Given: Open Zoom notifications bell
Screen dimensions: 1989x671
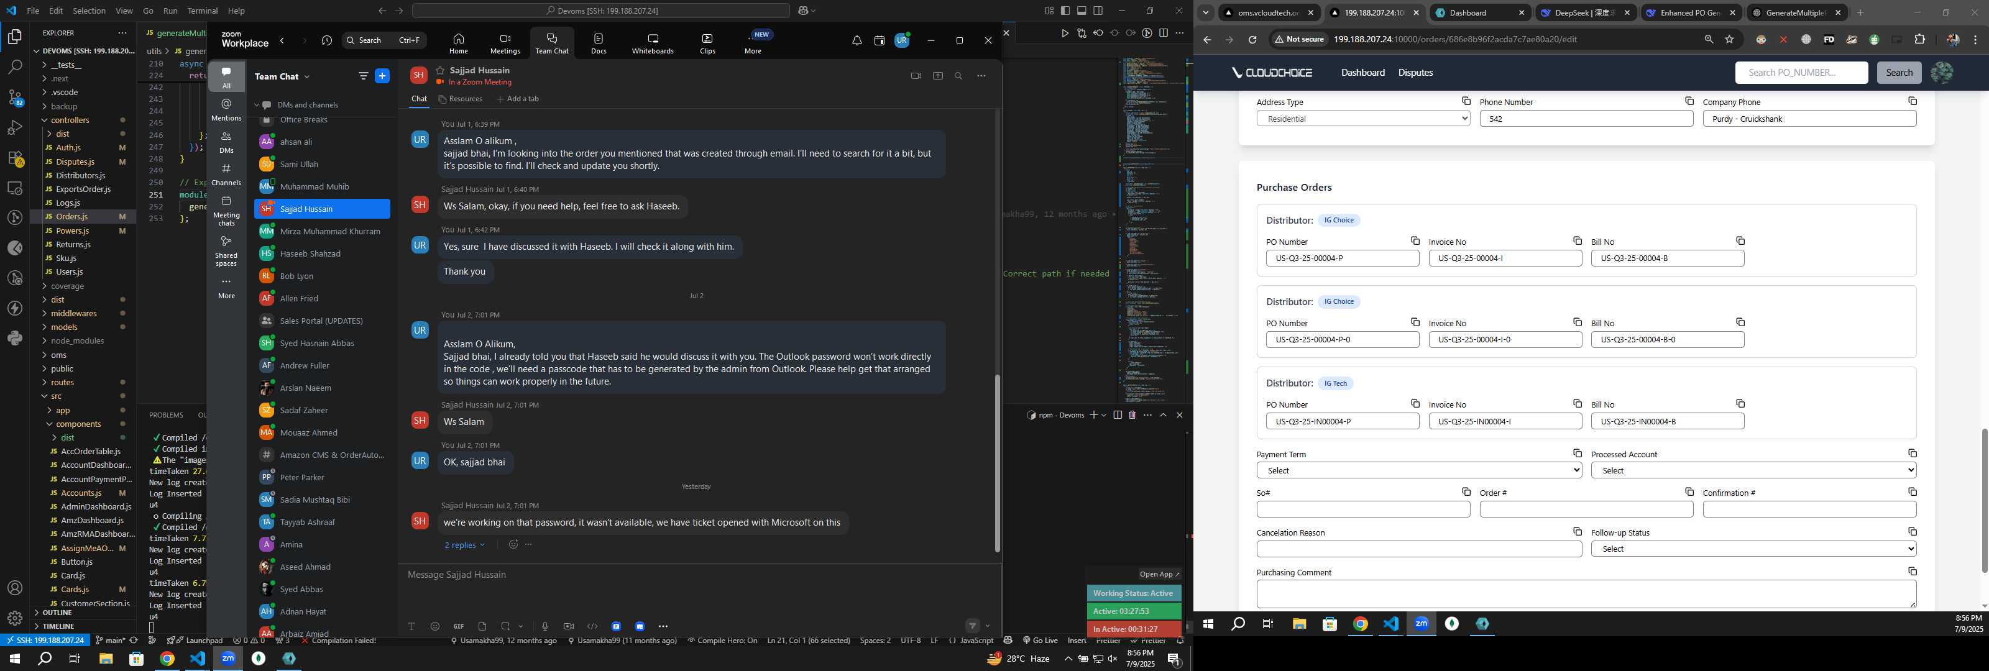Looking at the screenshot, I should click(857, 41).
